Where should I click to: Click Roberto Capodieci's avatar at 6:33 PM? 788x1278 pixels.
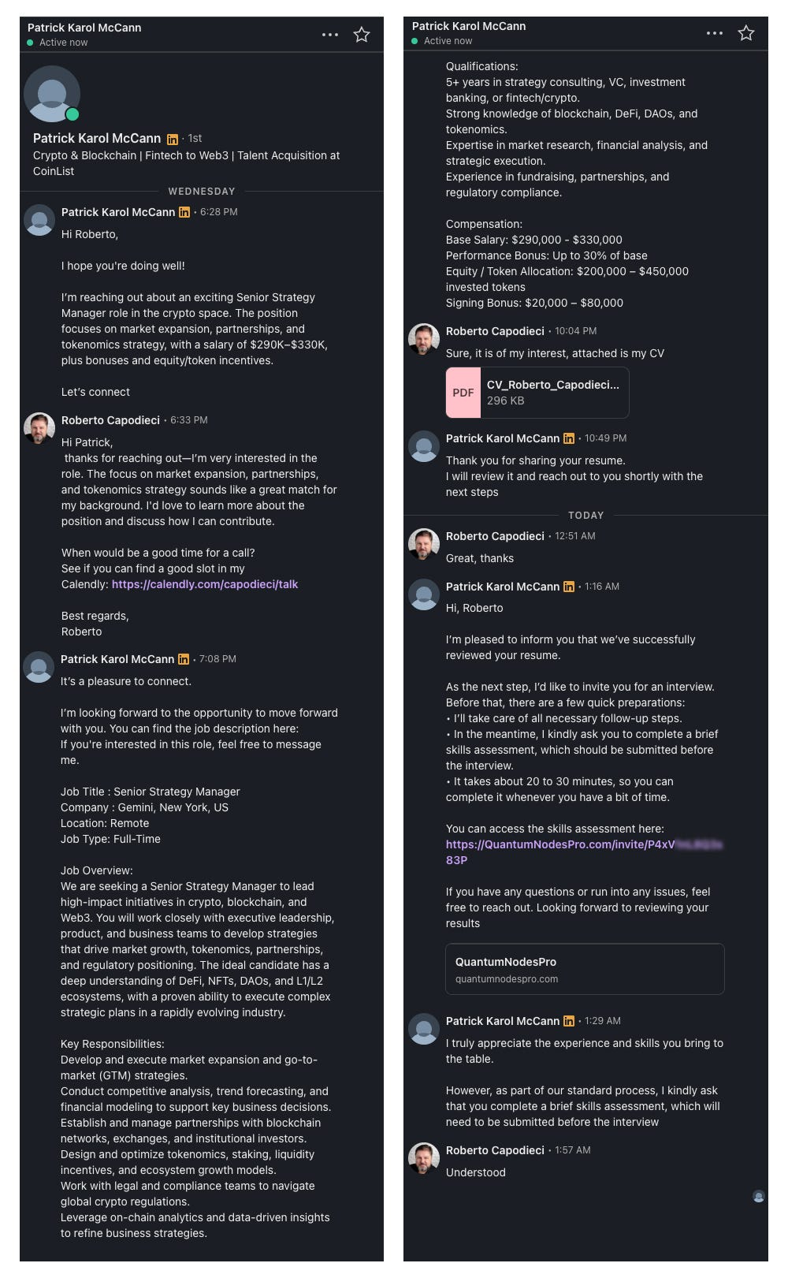pos(39,428)
